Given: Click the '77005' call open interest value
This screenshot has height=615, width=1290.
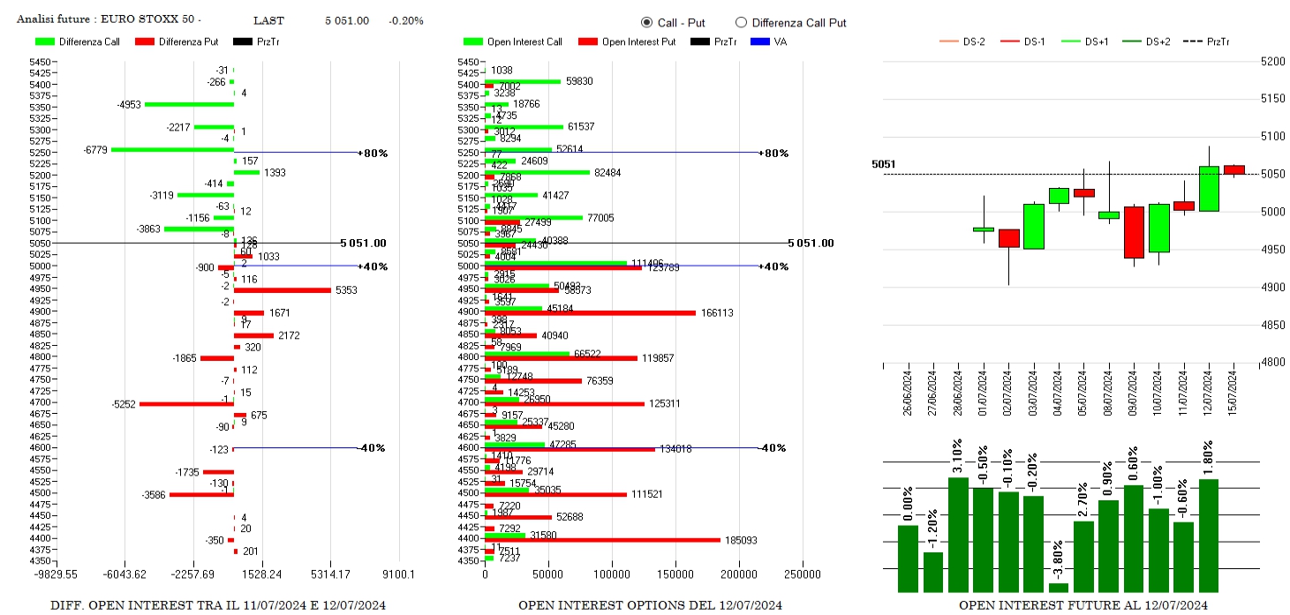Looking at the screenshot, I should 600,218.
